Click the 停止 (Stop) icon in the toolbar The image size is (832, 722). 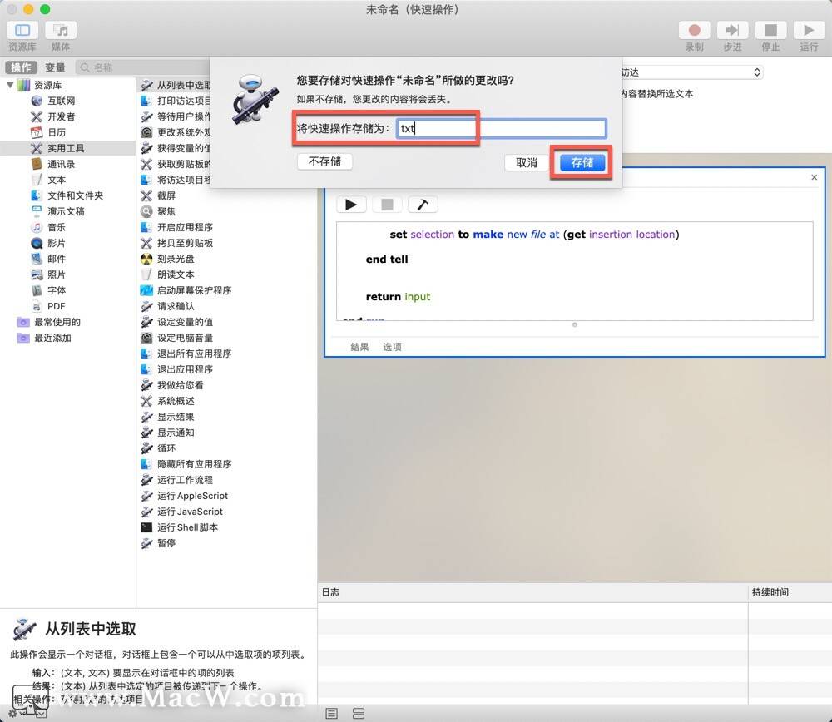pyautogui.click(x=770, y=30)
